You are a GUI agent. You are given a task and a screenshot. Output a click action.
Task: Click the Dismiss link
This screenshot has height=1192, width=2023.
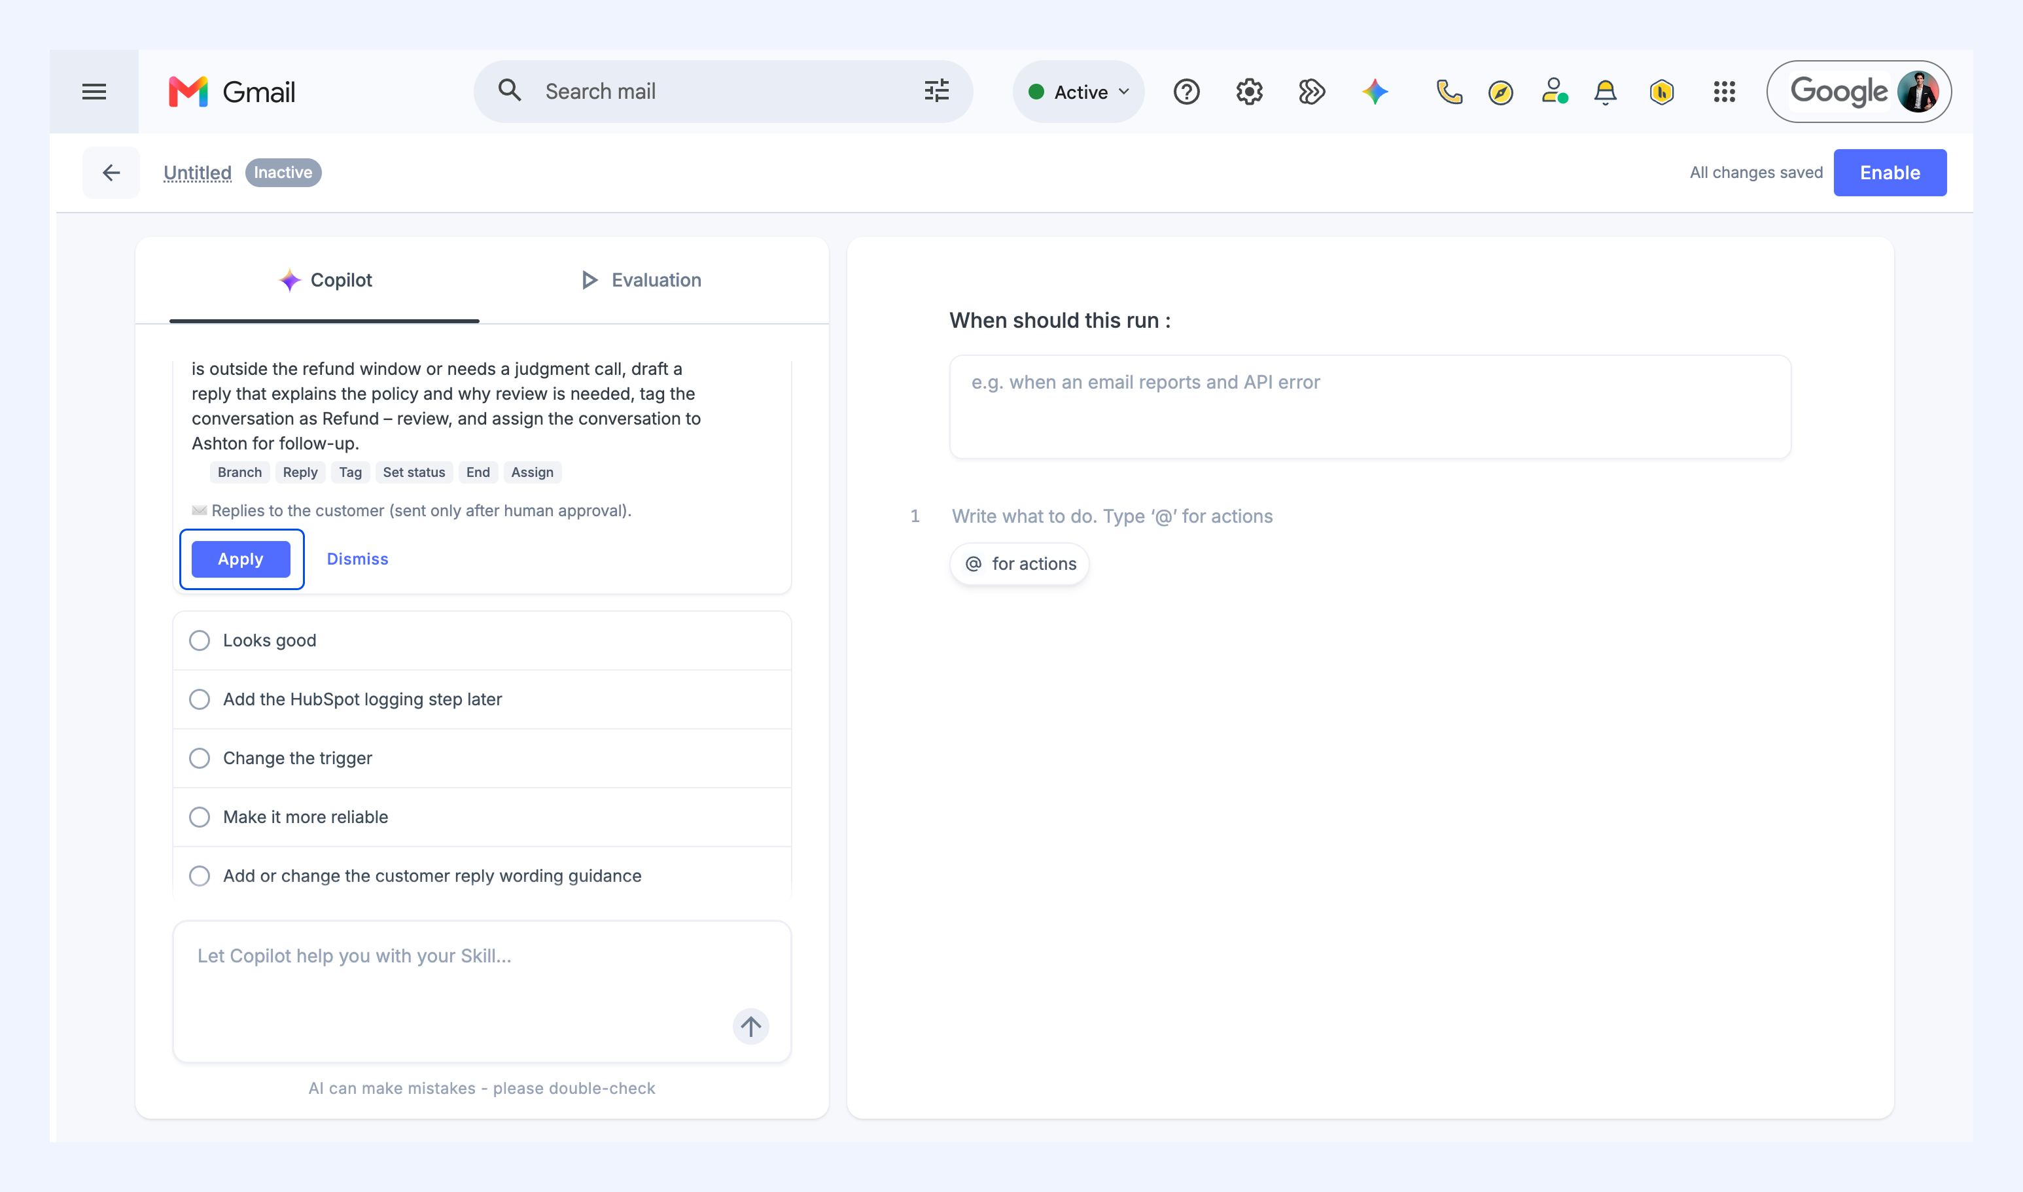coord(357,559)
